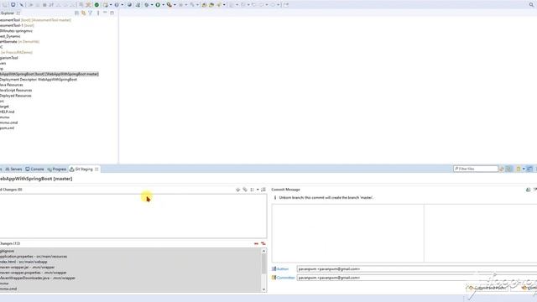Select the target folder in Explorer
537x302 pixels.
point(4,107)
